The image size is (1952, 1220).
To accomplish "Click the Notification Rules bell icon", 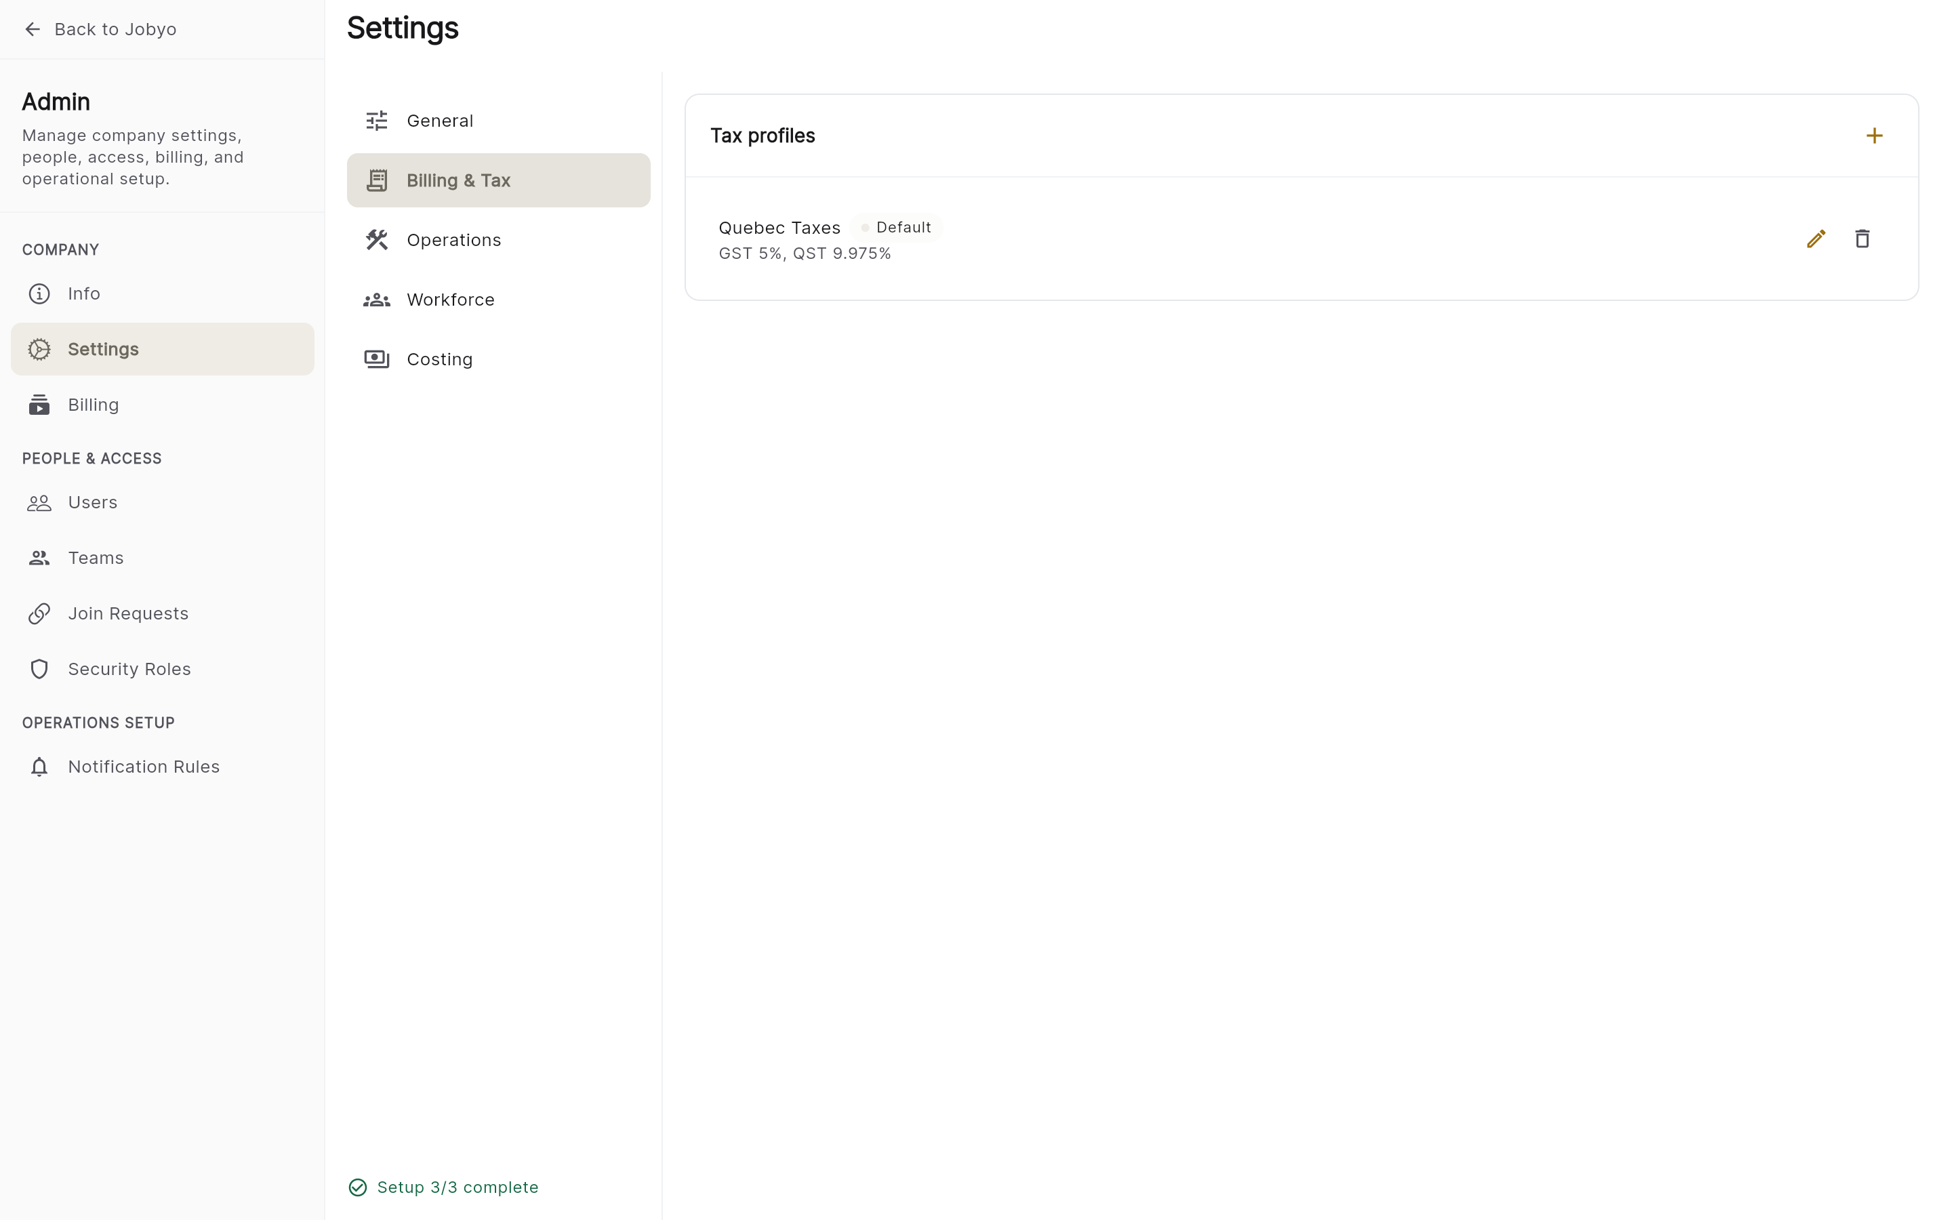I will (x=39, y=767).
